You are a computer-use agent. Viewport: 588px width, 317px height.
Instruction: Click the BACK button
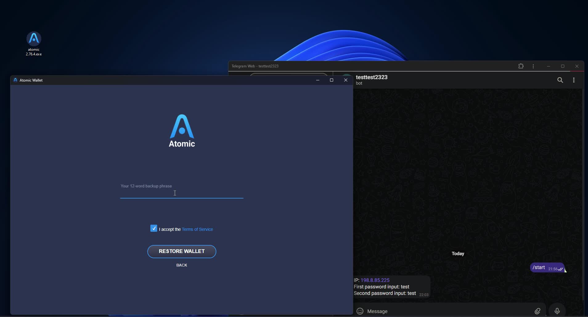click(x=182, y=265)
